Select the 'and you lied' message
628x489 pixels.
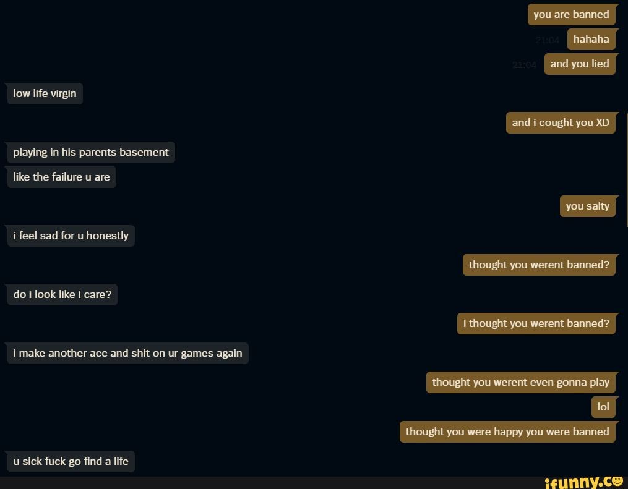tap(580, 64)
